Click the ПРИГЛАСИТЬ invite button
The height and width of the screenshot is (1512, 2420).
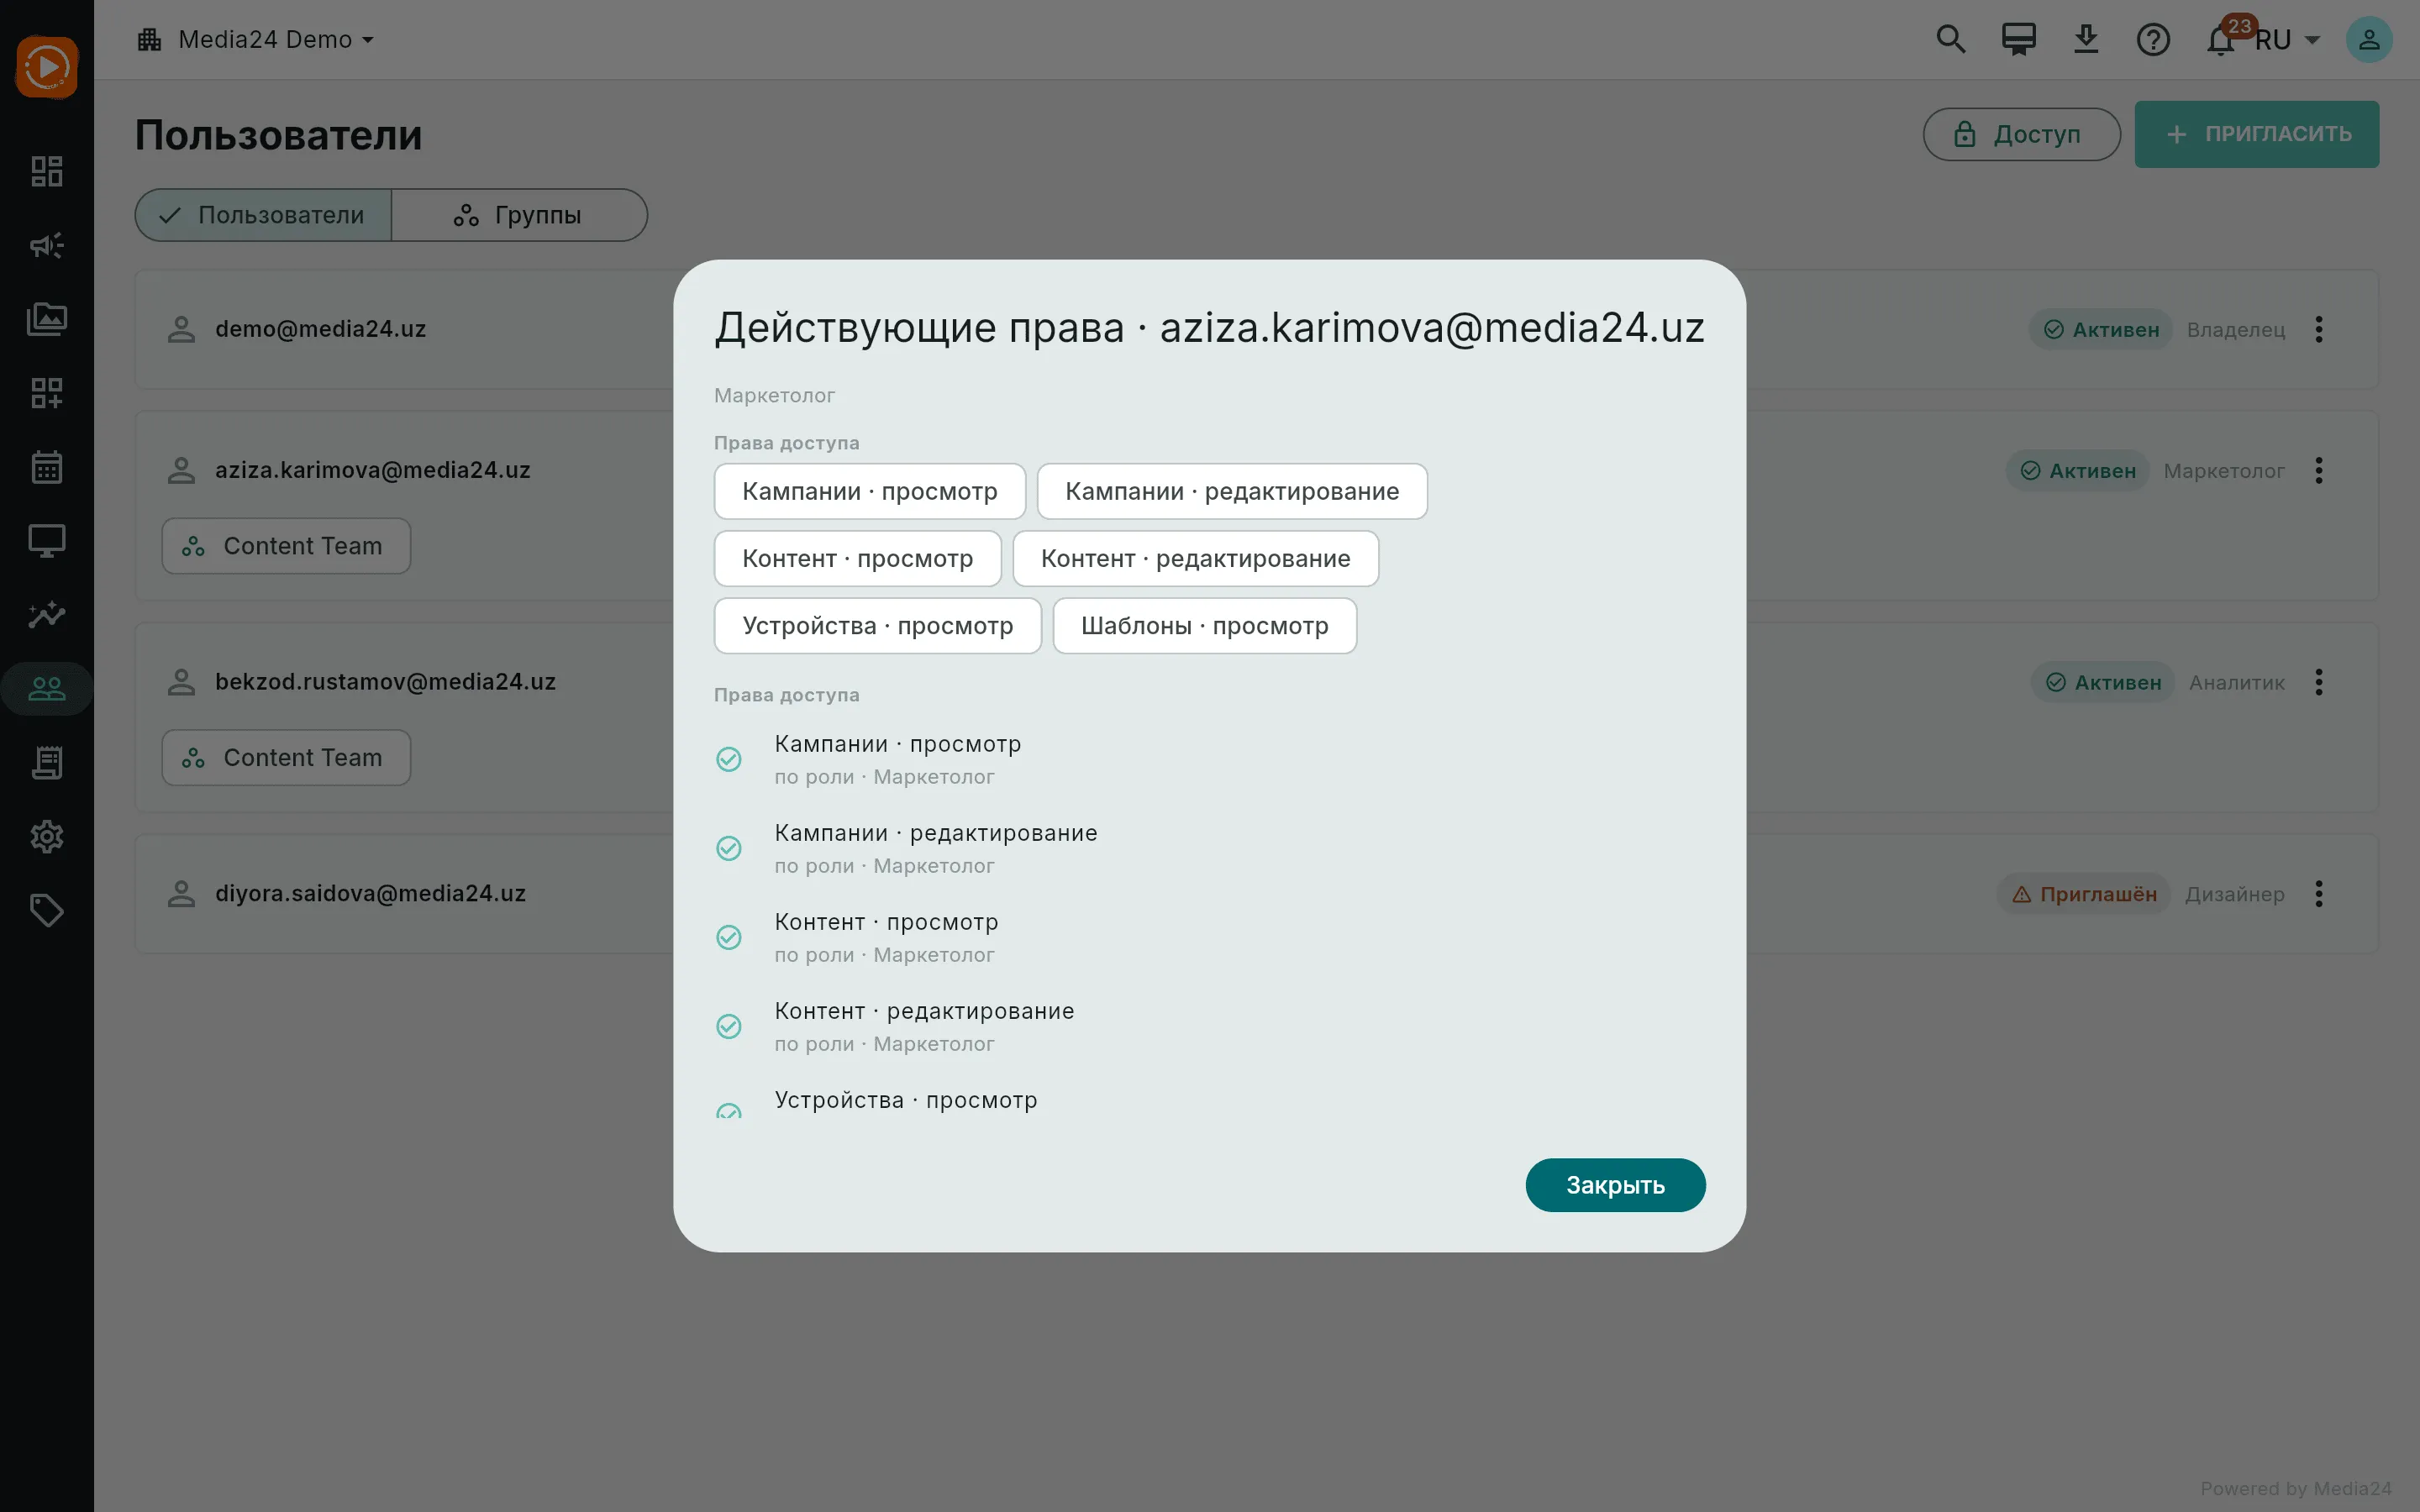(2256, 134)
